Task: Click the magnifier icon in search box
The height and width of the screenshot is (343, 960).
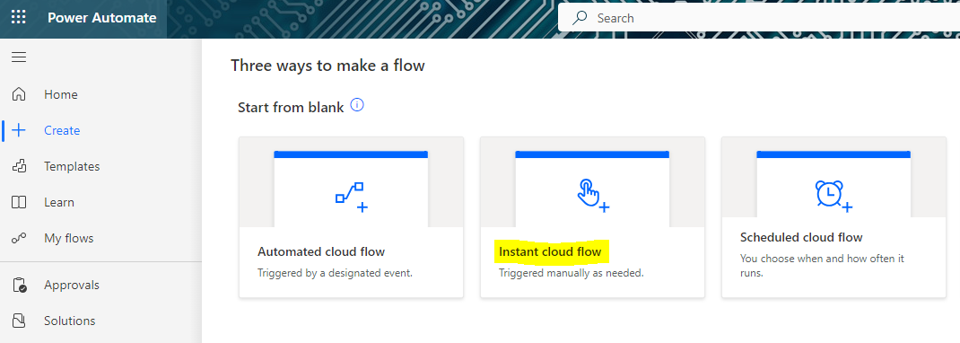Action: (580, 18)
